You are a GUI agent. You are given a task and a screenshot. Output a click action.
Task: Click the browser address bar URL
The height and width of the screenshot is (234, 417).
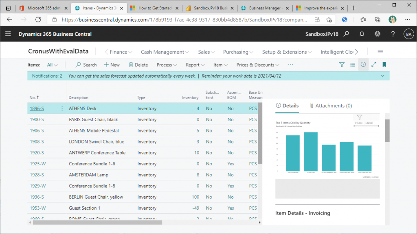coord(184,19)
